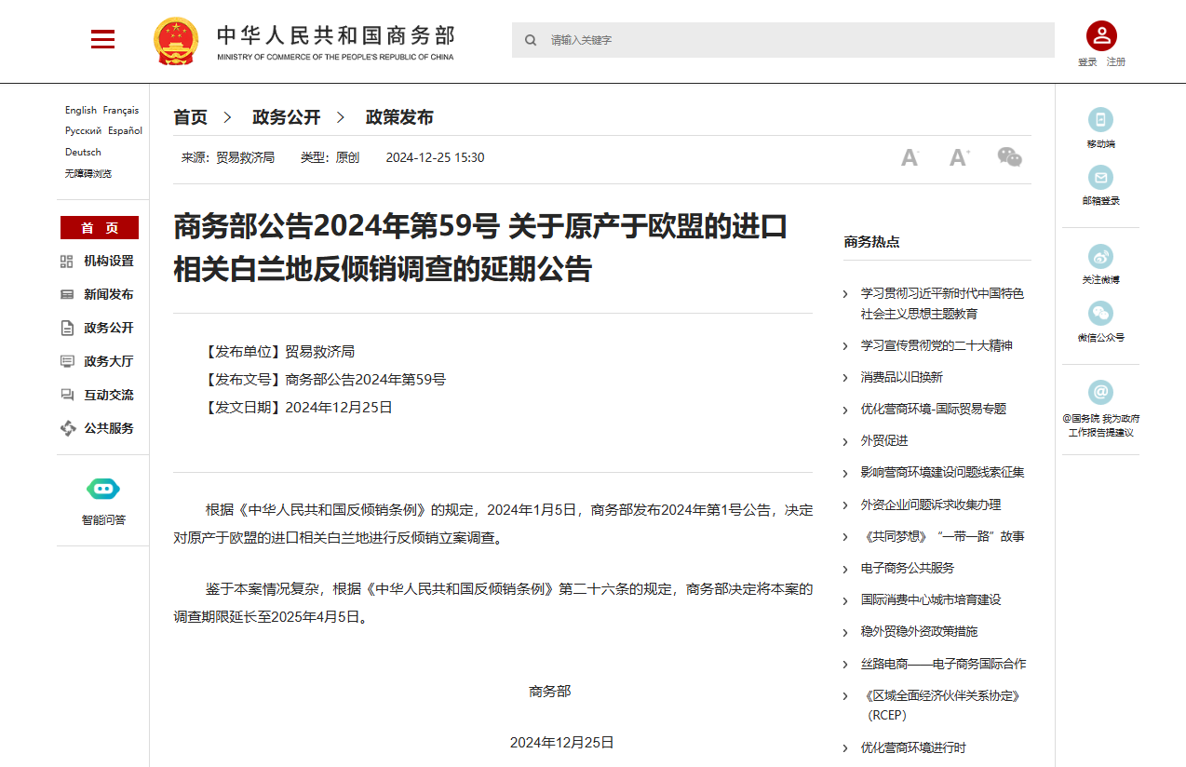Open 优化营商环境-国际贸易专题 link
The height and width of the screenshot is (767, 1186).
934,409
